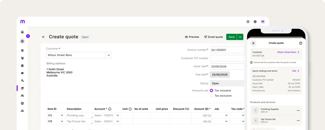Click the Discount cell in item 102 row
325x130 pixels.
click(x=180, y=115)
